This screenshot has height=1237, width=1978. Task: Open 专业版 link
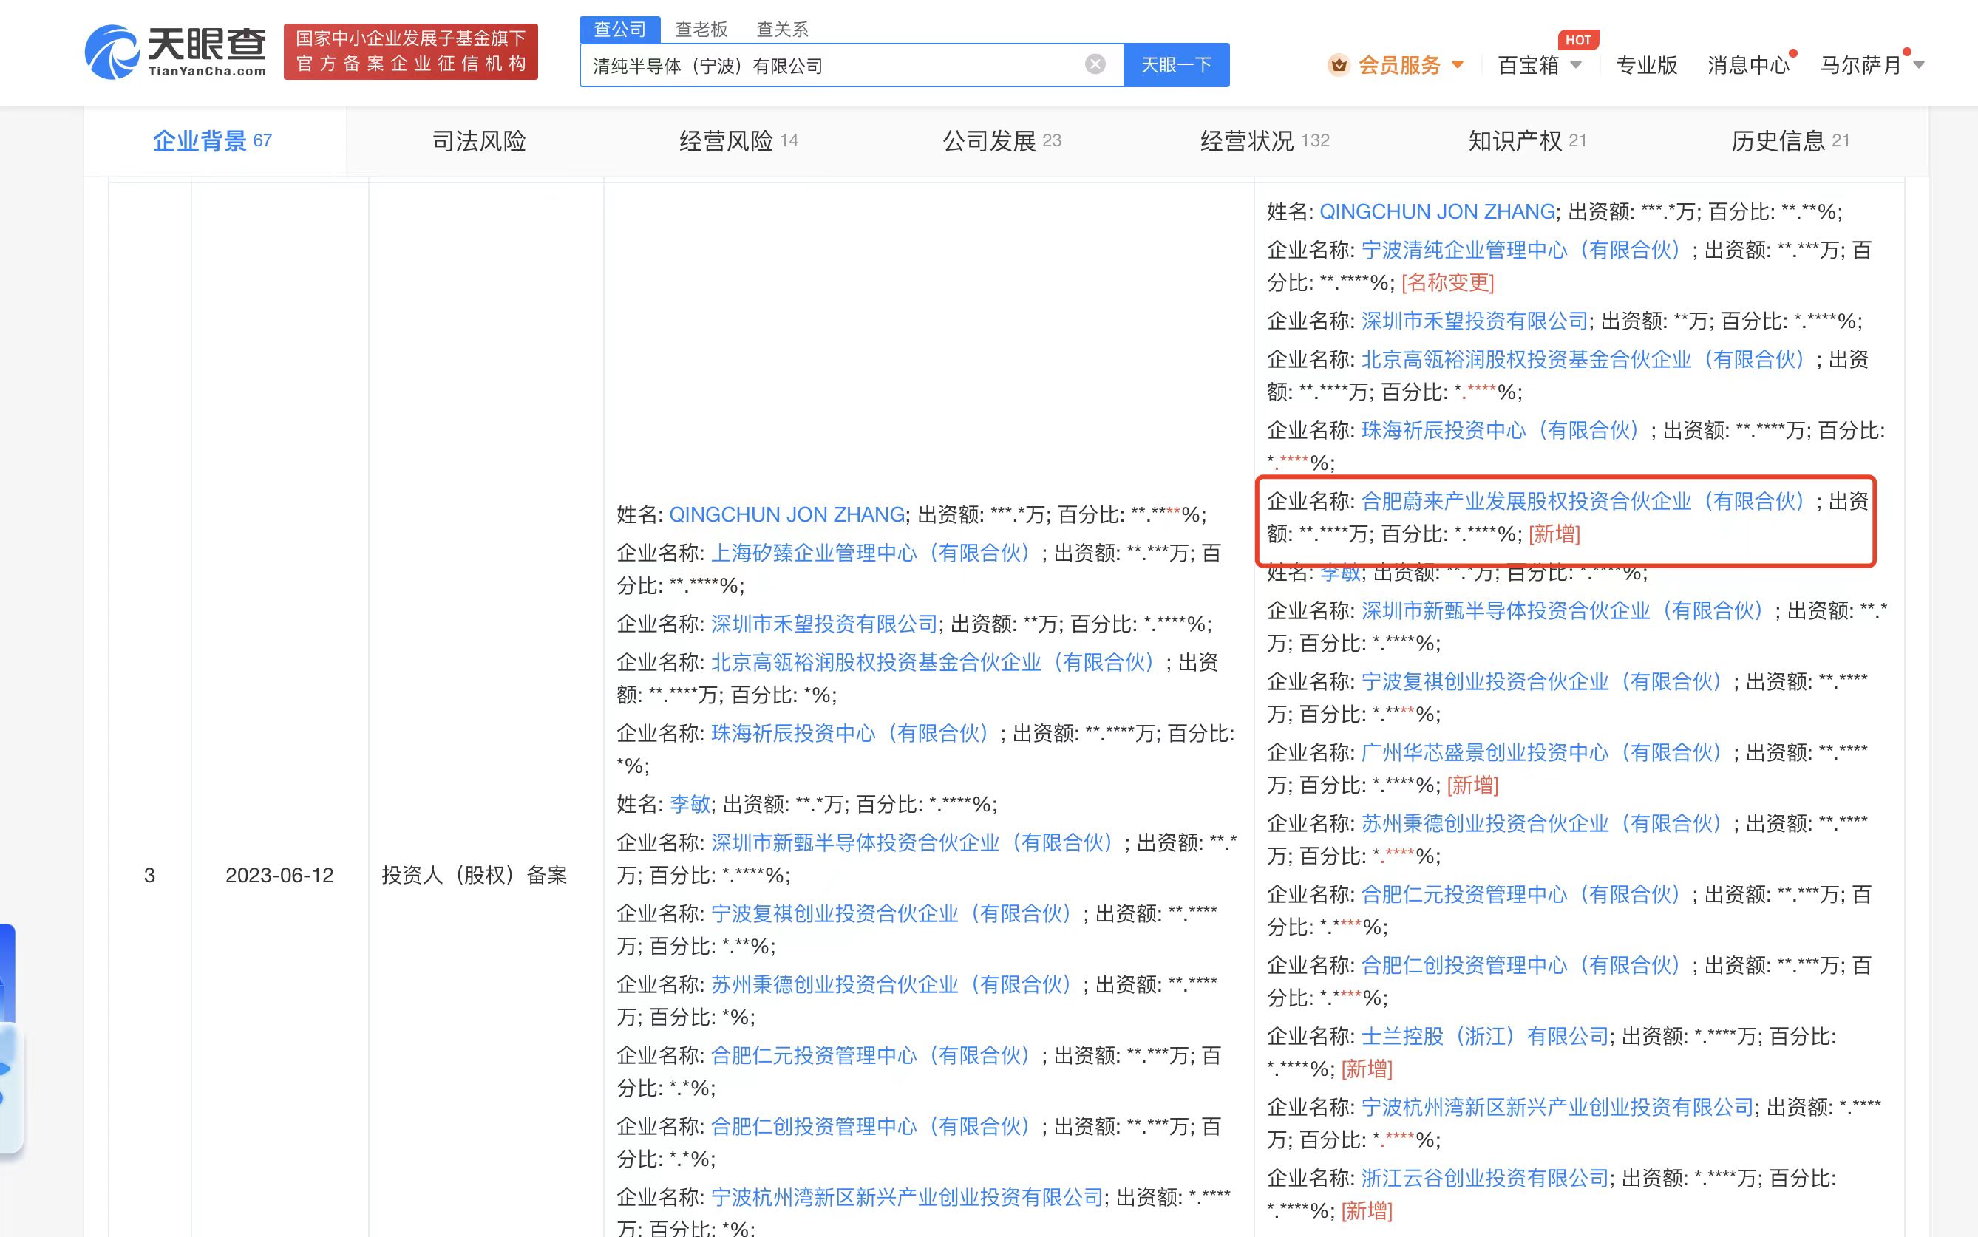tap(1647, 64)
